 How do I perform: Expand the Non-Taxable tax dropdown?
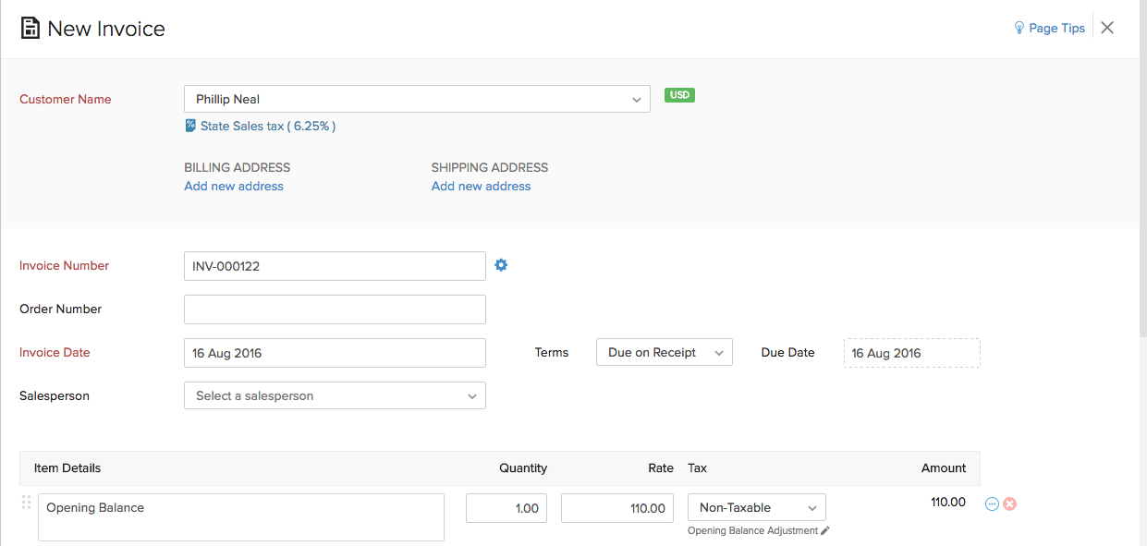click(x=756, y=507)
